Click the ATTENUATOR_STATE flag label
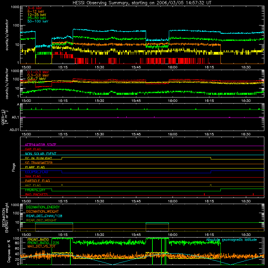 [41, 145]
